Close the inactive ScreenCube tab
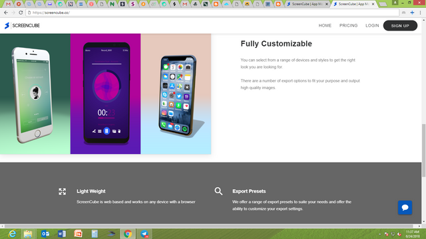The image size is (426, 239). pos(327,4)
